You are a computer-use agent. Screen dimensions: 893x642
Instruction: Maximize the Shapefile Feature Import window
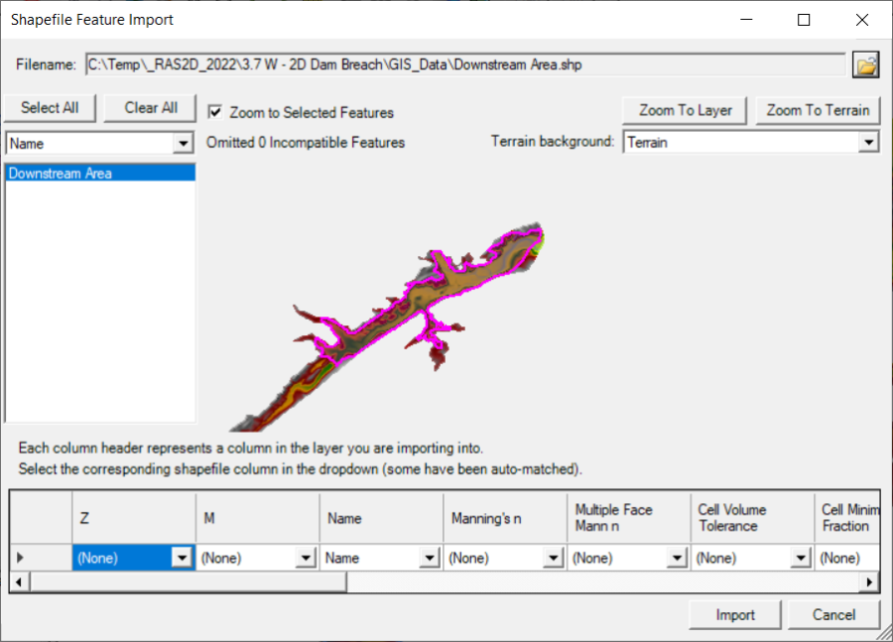pyautogui.click(x=804, y=20)
